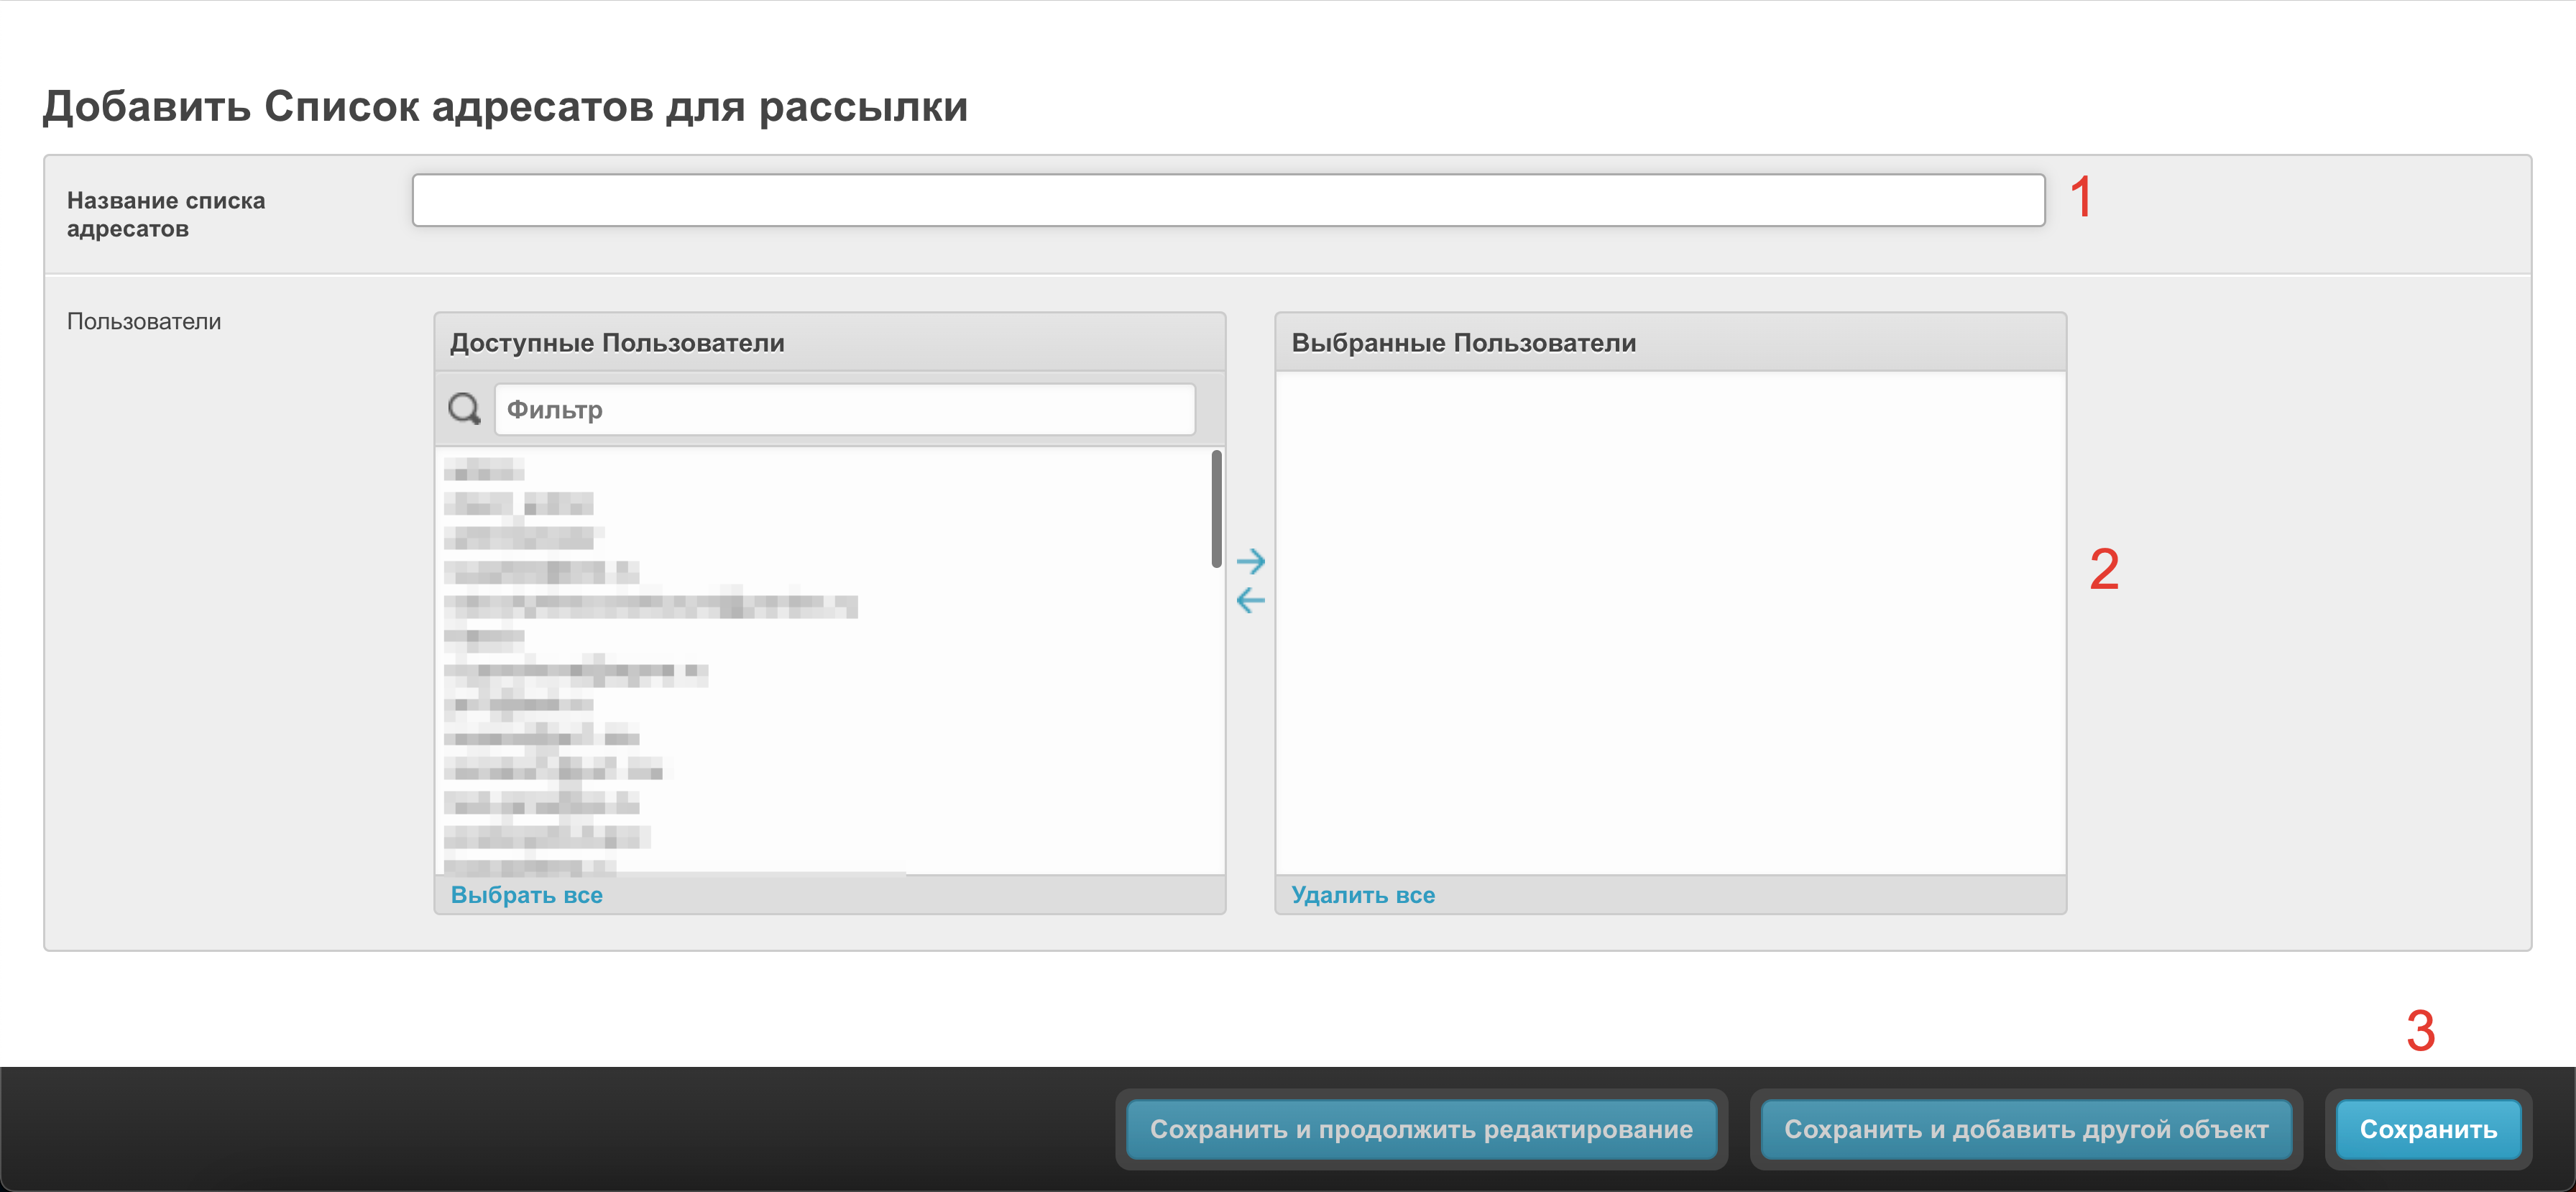Click the left arrow to remove users

pos(1250,600)
